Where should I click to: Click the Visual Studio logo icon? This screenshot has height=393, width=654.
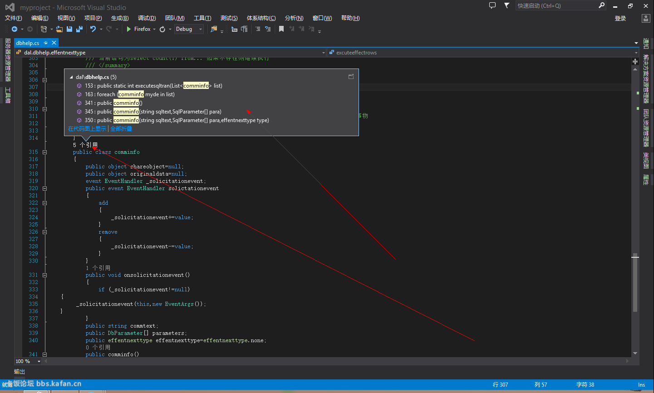[x=10, y=7]
